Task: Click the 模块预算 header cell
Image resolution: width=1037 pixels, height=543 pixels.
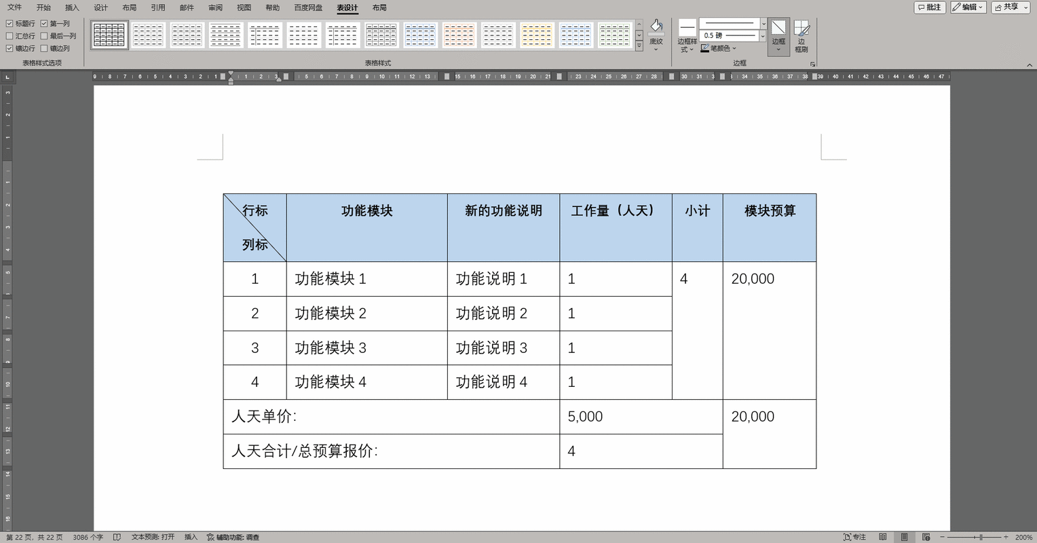Action: click(770, 227)
